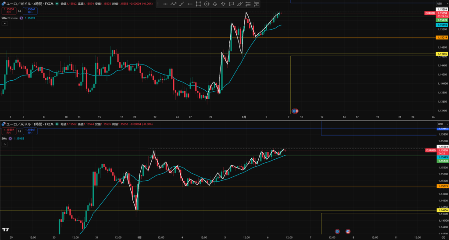Open the blue event marker on 1-hour time axis
The image size is (449, 240).
pos(337,231)
